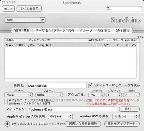The height and width of the screenshot is (131, 144).
Task: Open the AFS 設定 tab
Action: (104, 30)
